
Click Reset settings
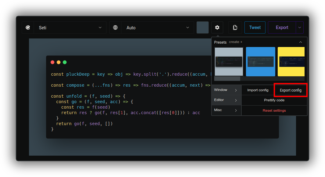pos(274,110)
